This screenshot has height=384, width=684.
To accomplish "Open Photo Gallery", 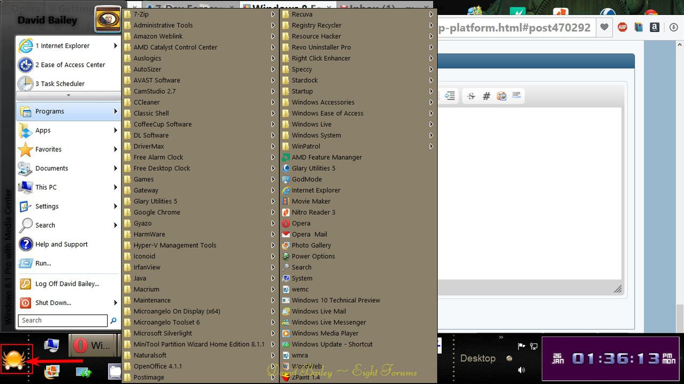I will [x=358, y=245].
